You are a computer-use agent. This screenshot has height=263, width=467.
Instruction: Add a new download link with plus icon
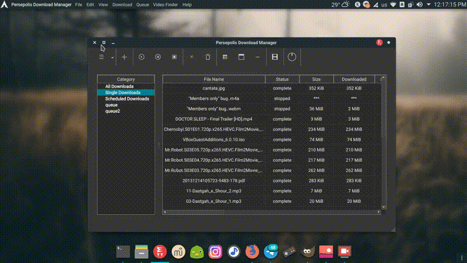coord(124,57)
